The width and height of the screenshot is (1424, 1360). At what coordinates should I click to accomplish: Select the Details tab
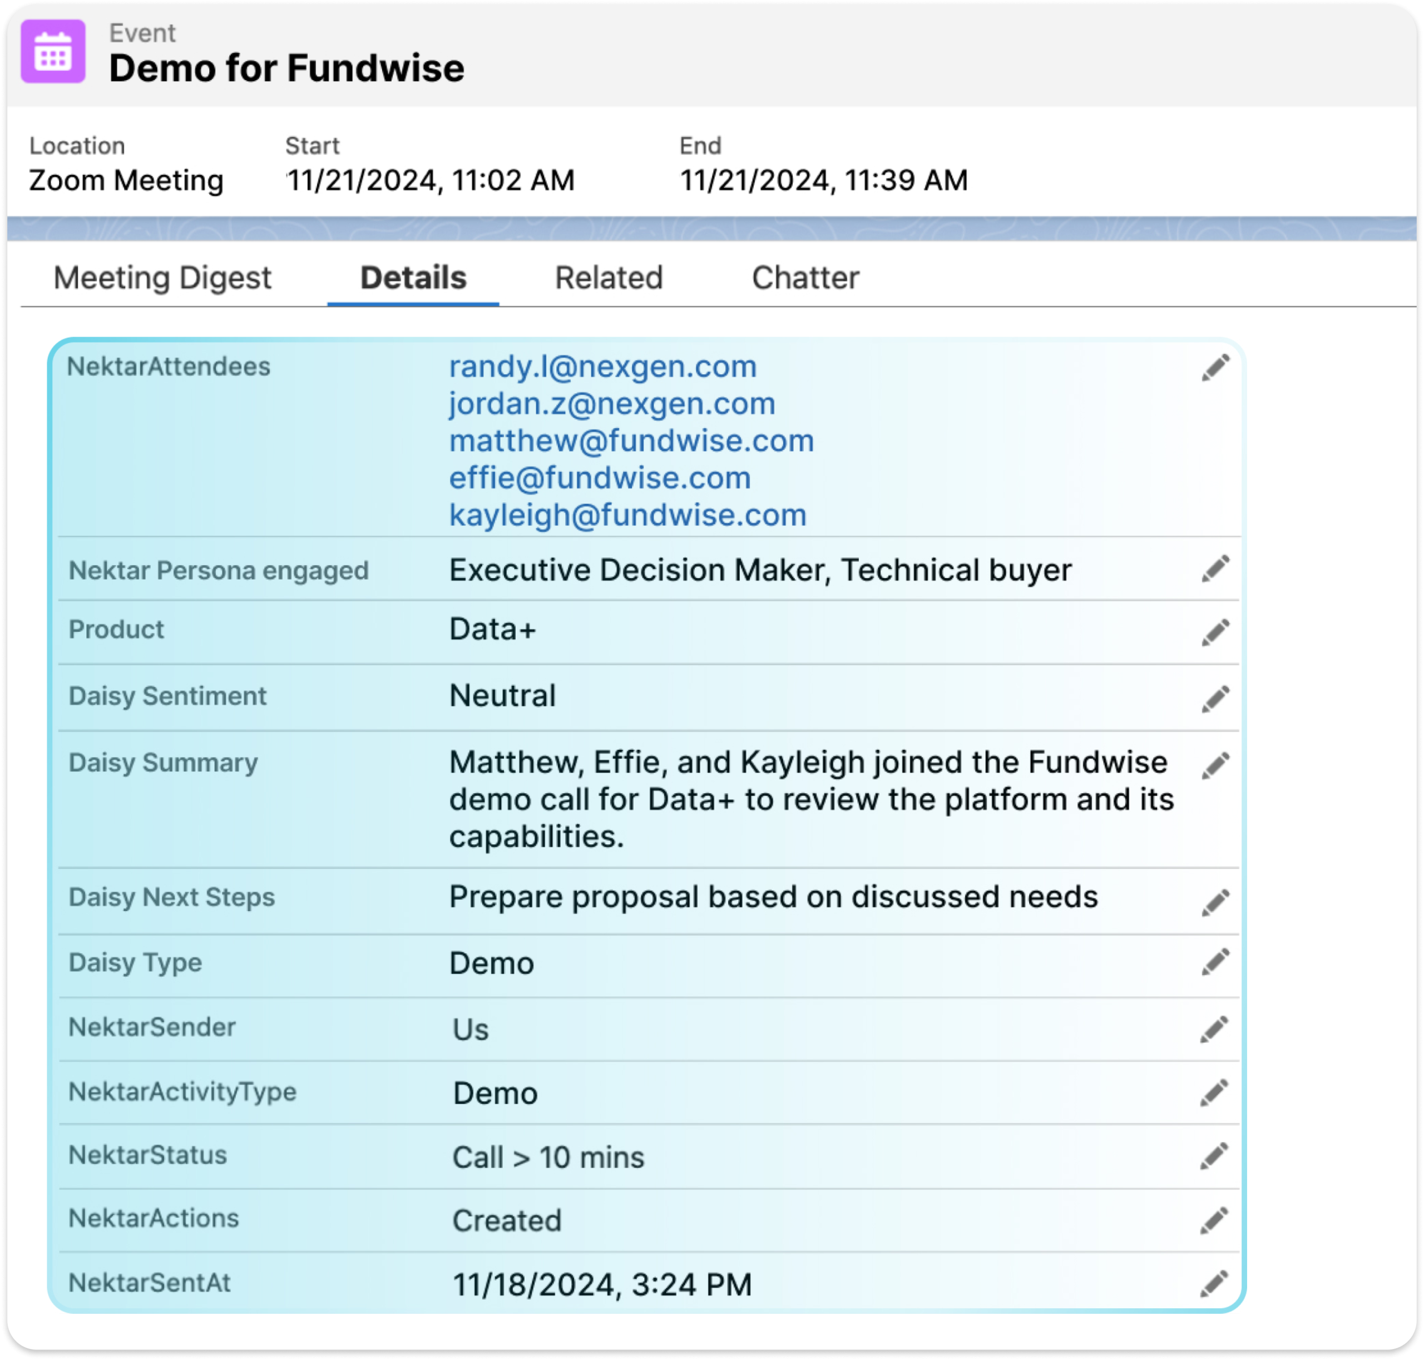pyautogui.click(x=413, y=278)
